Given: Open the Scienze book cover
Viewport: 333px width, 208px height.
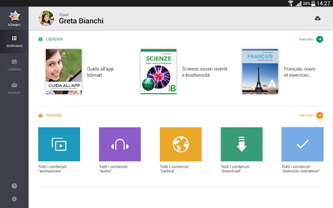Looking at the screenshot, I should tap(158, 71).
